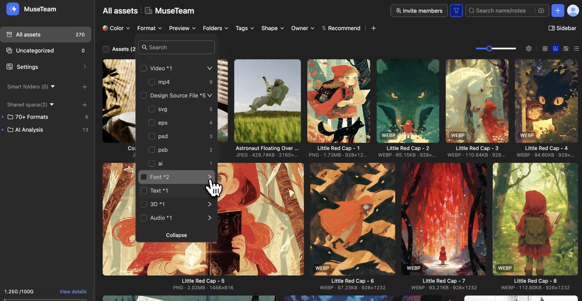Enable the svg format checkbox
This screenshot has width=582, height=301.
(152, 109)
